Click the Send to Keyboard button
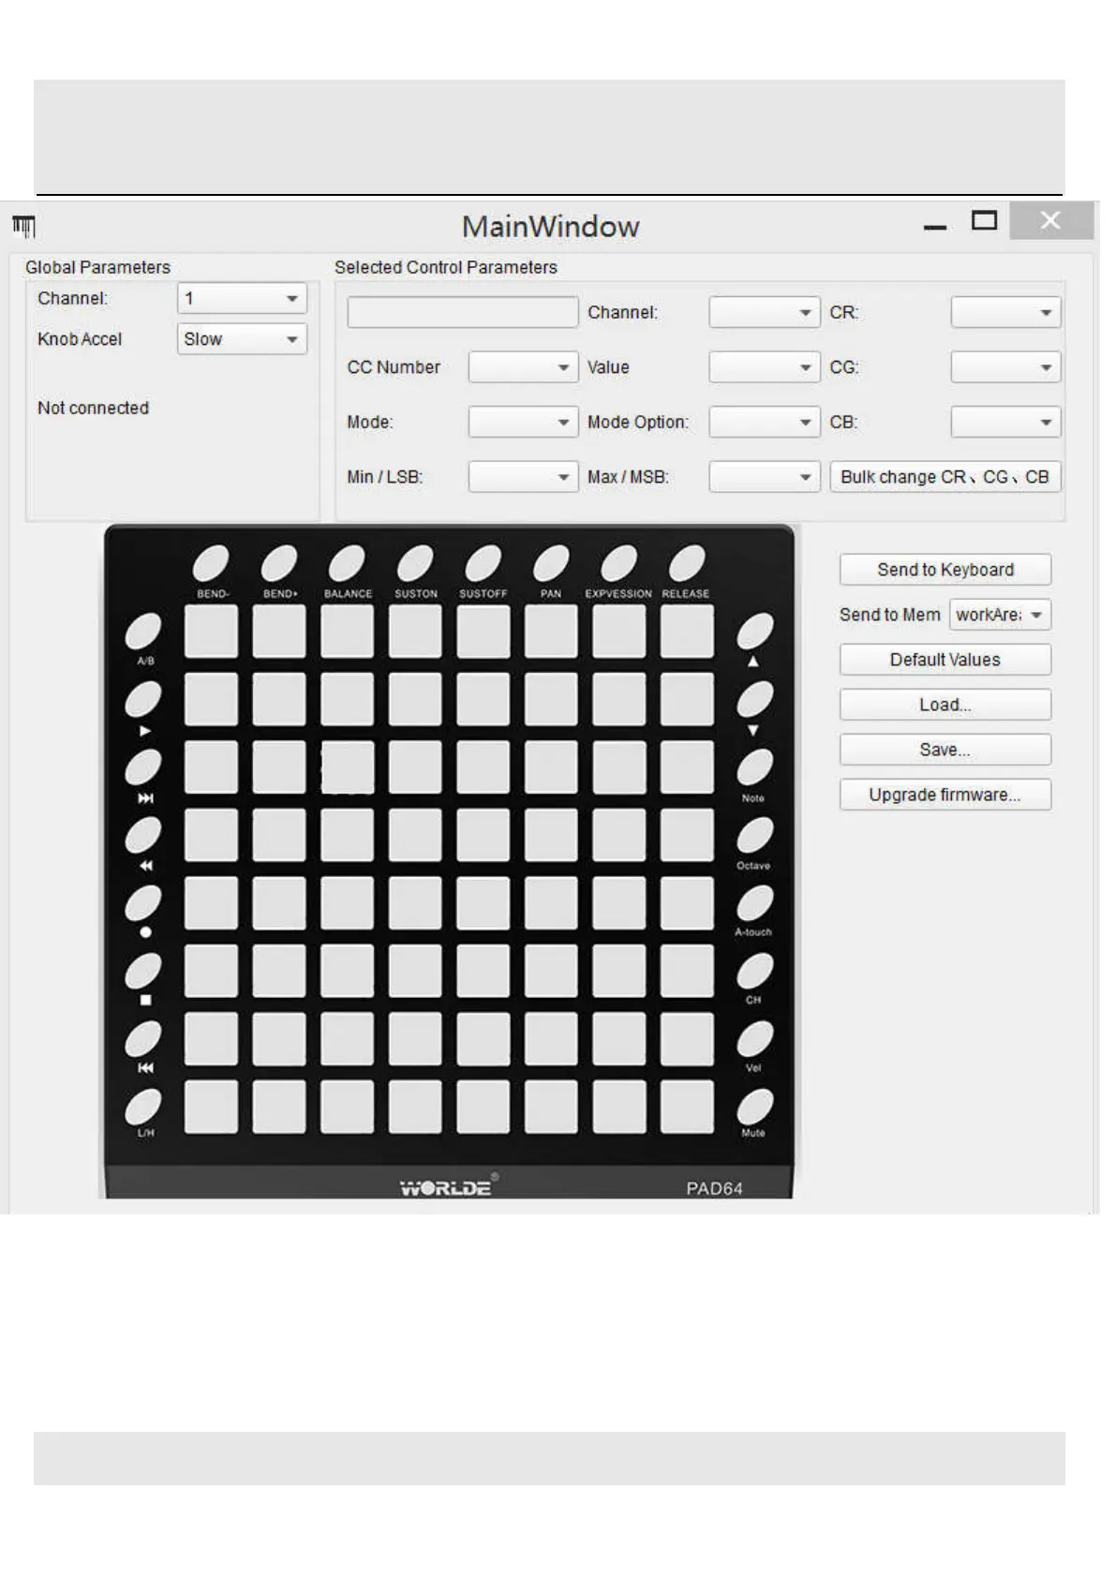Image resolution: width=1116 pixels, height=1578 pixels. pos(945,570)
